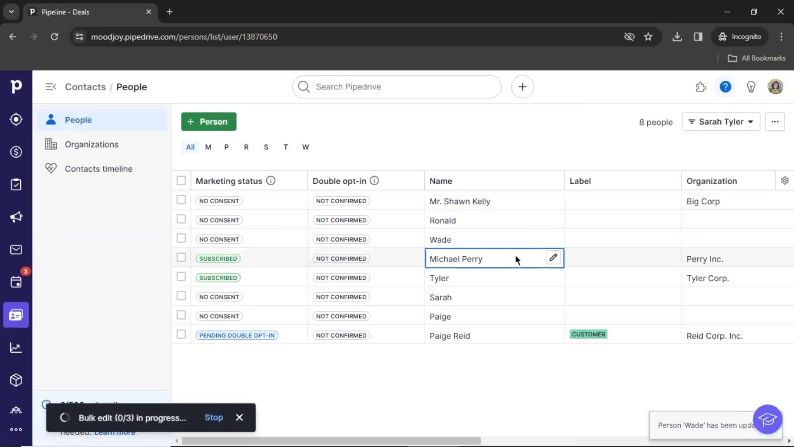Check the box for Paige Reid
Viewport: 794px width, 447px height.
click(181, 334)
